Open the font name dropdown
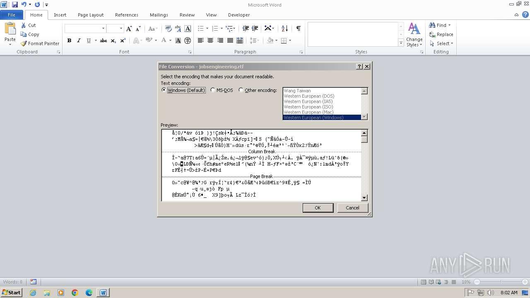The width and height of the screenshot is (530, 298). click(103, 29)
